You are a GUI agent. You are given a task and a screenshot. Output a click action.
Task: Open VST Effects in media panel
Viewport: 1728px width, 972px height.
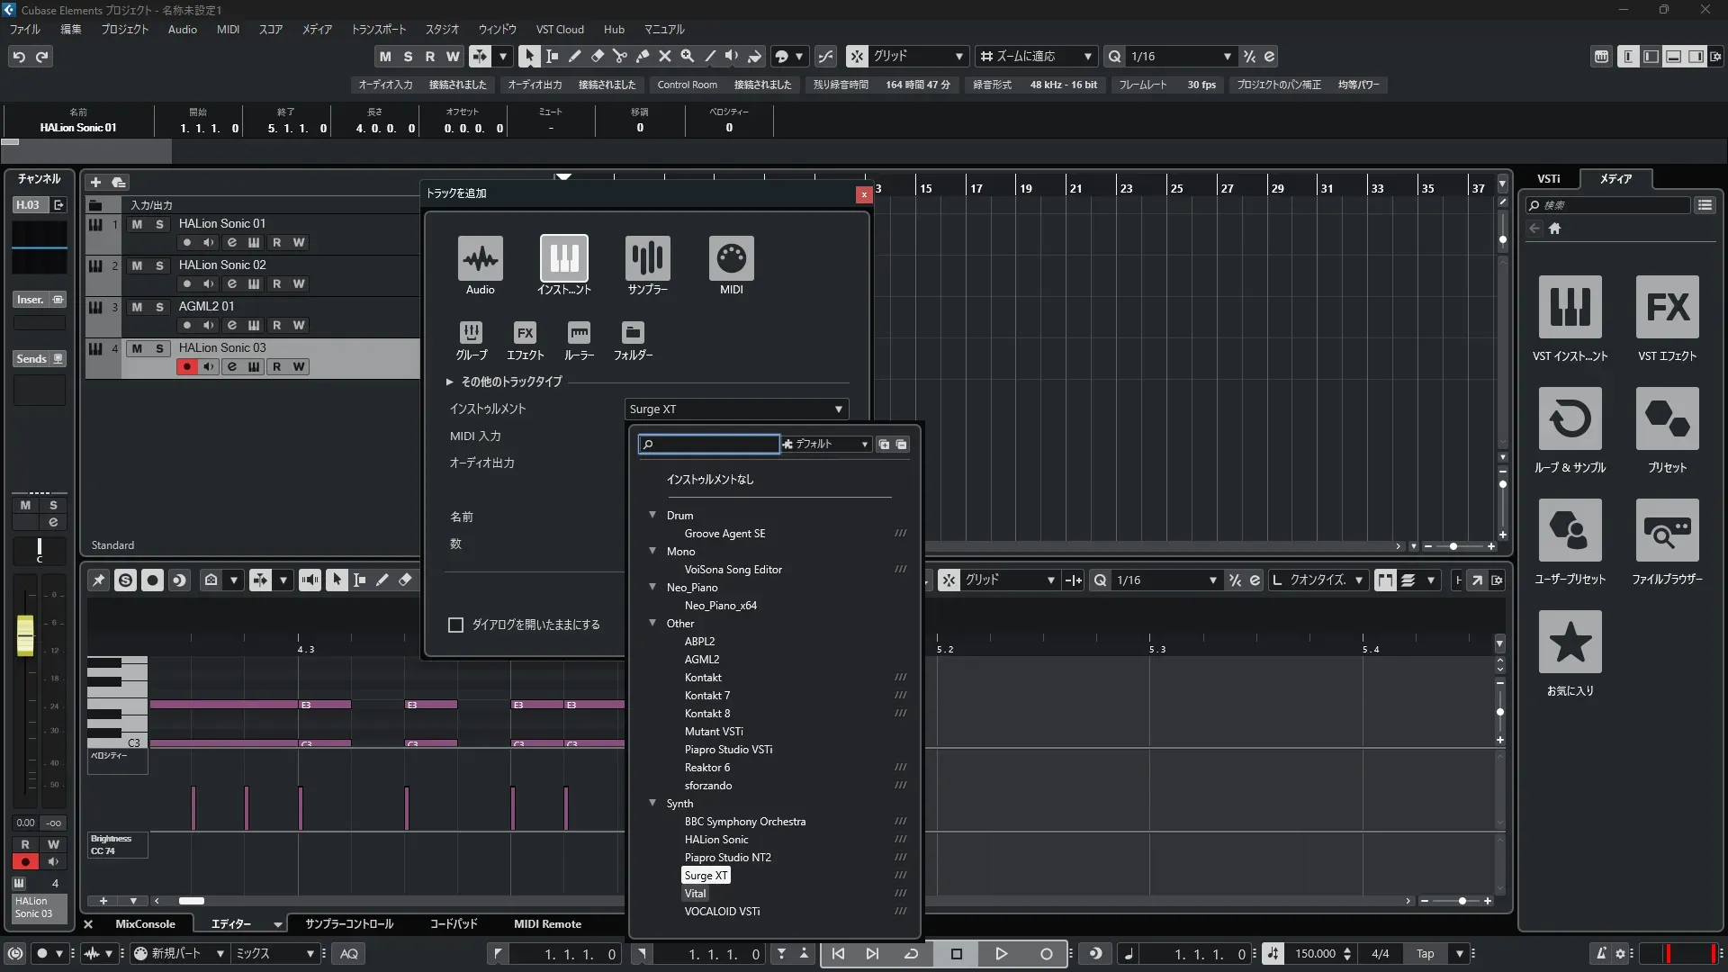(1667, 308)
